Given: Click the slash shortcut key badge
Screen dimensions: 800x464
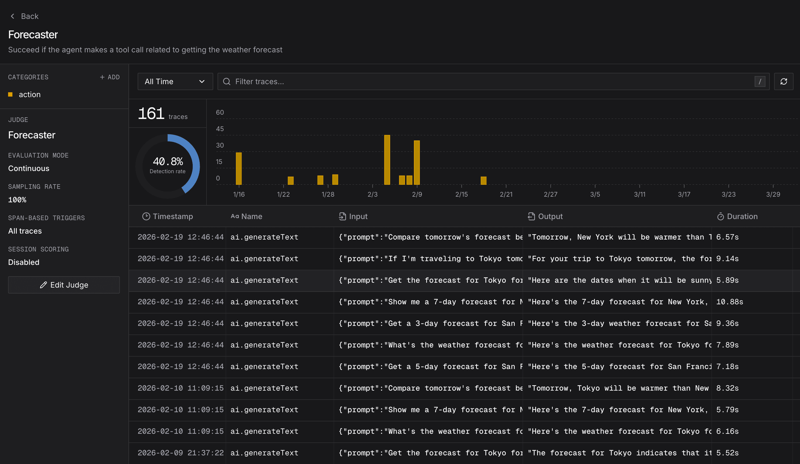Looking at the screenshot, I should pos(760,81).
